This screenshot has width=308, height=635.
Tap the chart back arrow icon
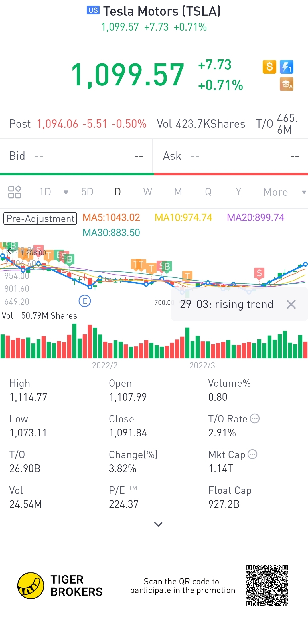pos(11,251)
